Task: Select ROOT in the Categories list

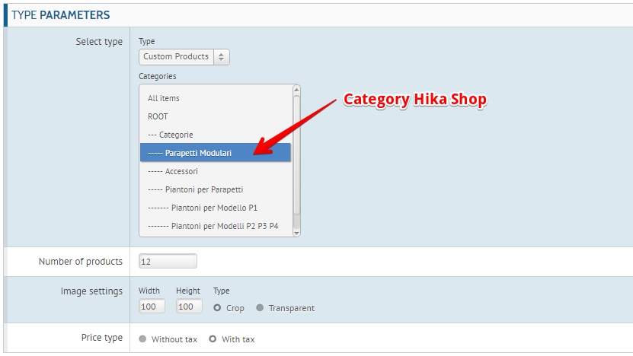Action: (158, 116)
